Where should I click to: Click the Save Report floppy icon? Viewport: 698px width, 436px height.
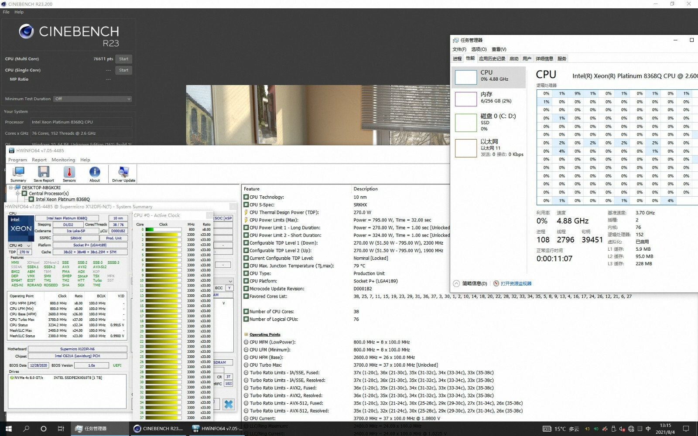coord(44,174)
